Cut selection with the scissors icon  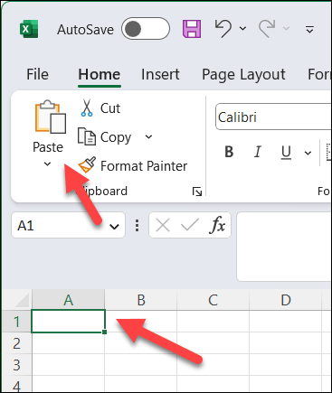[87, 108]
